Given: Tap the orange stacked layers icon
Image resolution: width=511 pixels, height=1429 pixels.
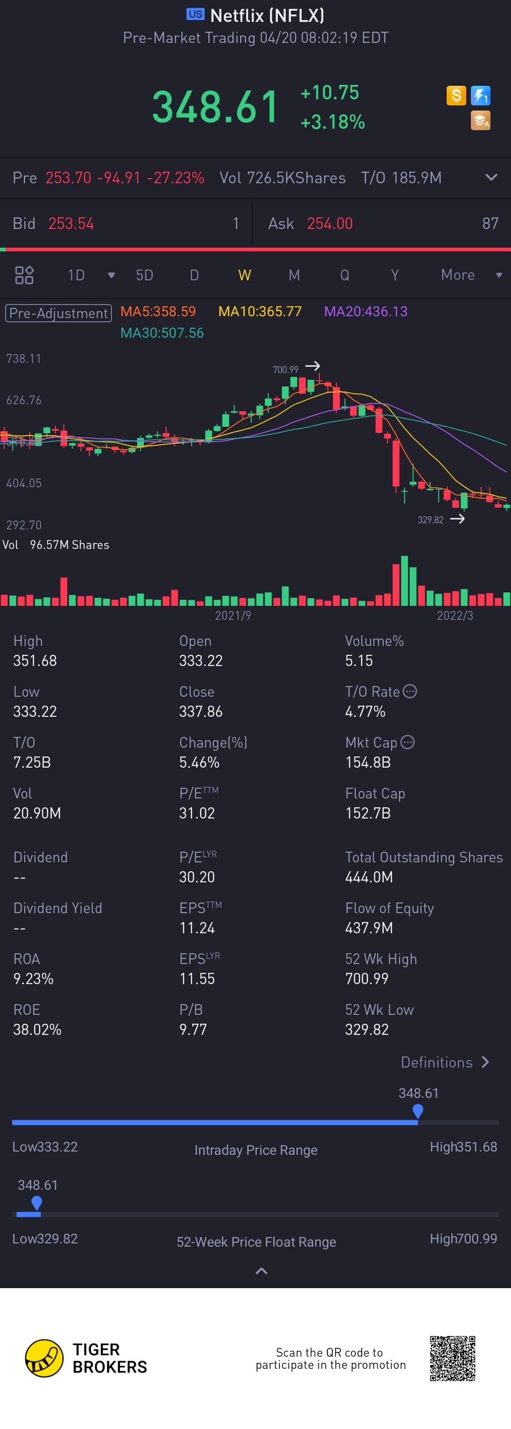Looking at the screenshot, I should coord(481,120).
